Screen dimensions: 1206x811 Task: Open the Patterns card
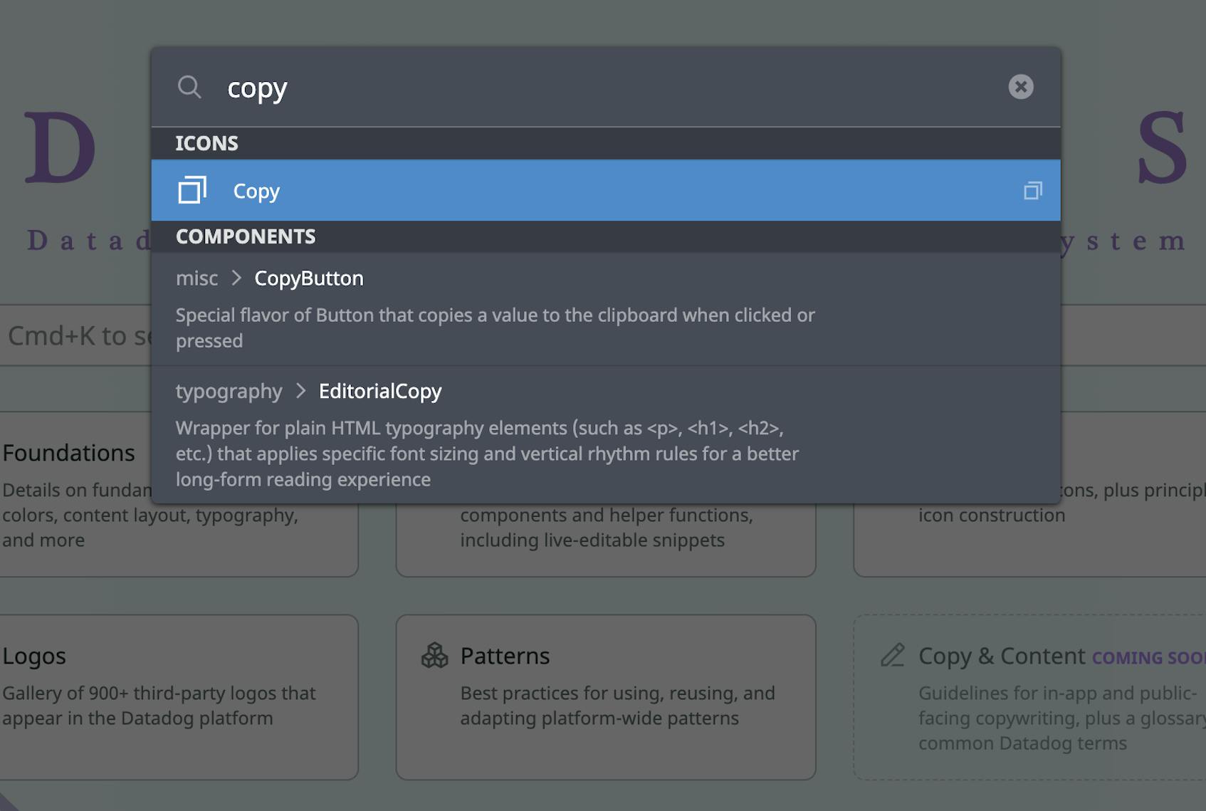[x=605, y=698]
